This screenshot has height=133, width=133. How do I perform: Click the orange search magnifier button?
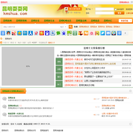click(71, 27)
